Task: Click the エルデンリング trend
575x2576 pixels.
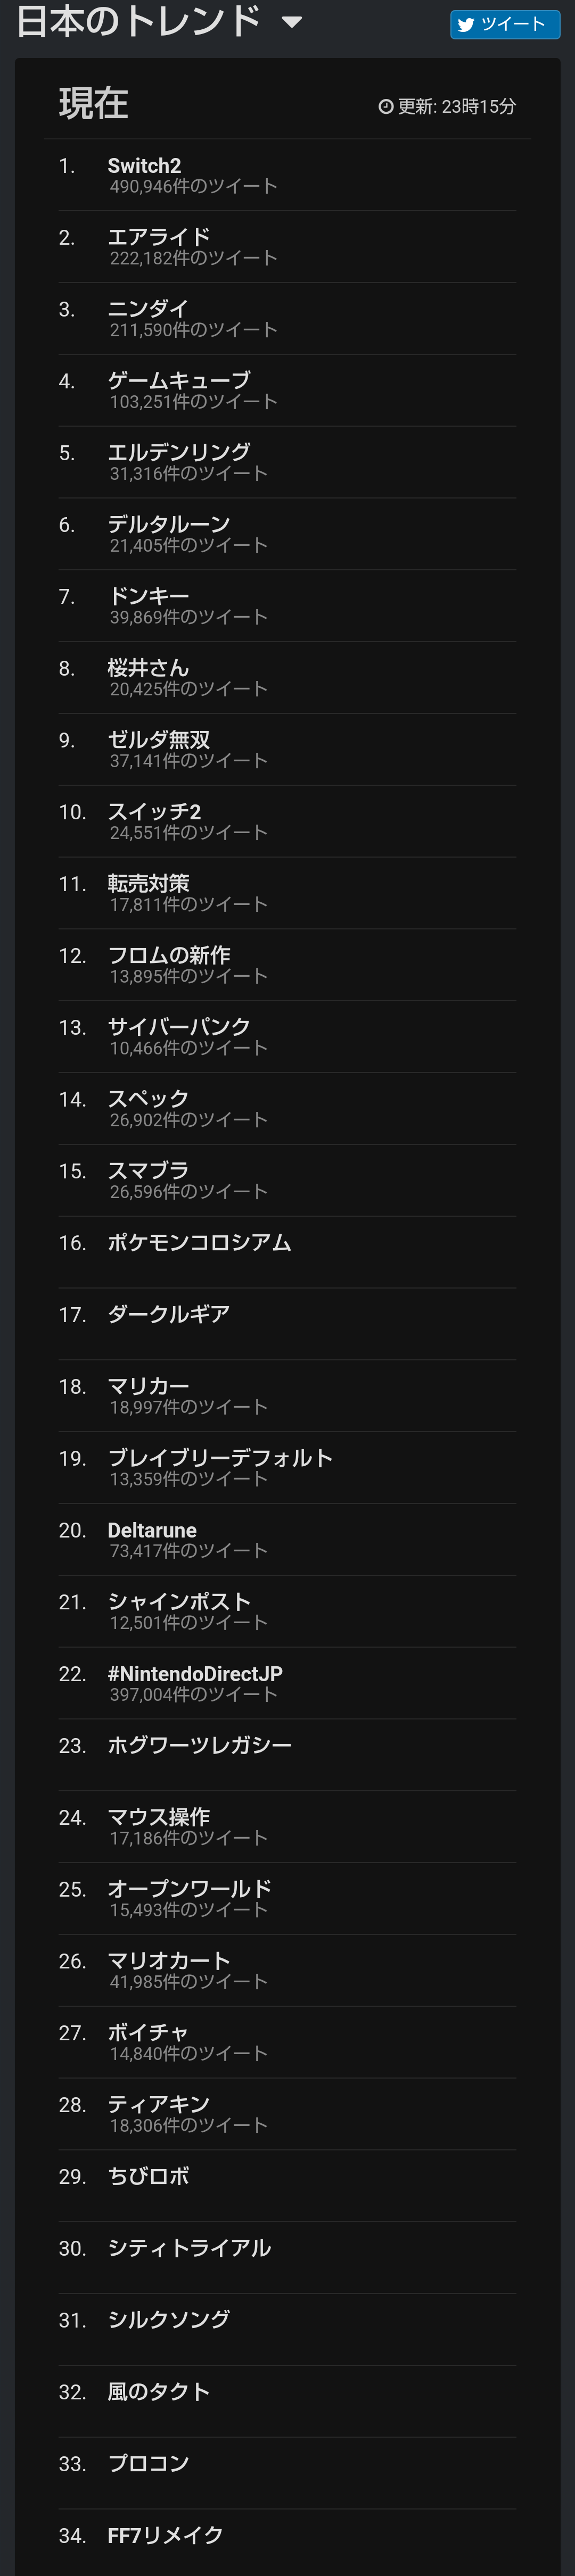Action: [x=179, y=453]
